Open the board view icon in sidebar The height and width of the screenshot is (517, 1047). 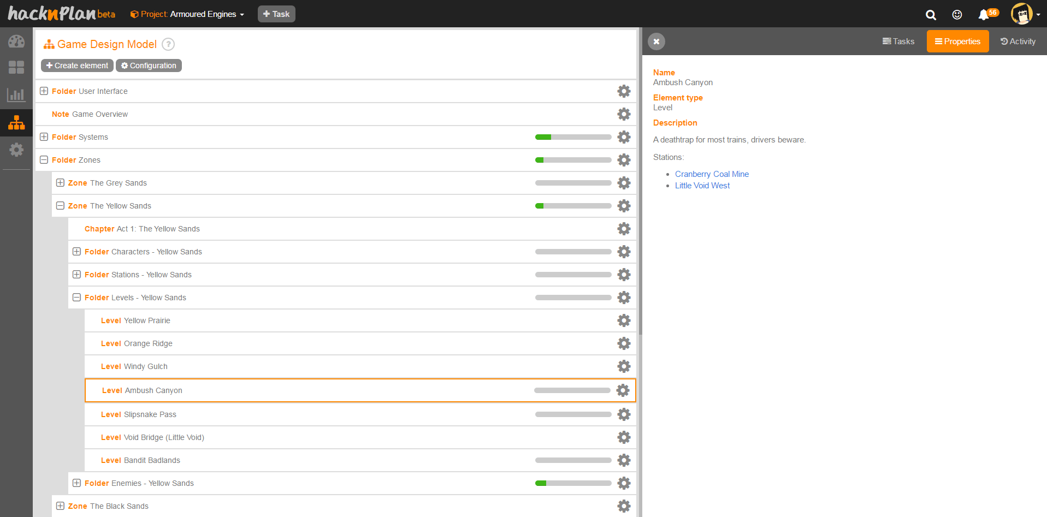click(x=16, y=67)
